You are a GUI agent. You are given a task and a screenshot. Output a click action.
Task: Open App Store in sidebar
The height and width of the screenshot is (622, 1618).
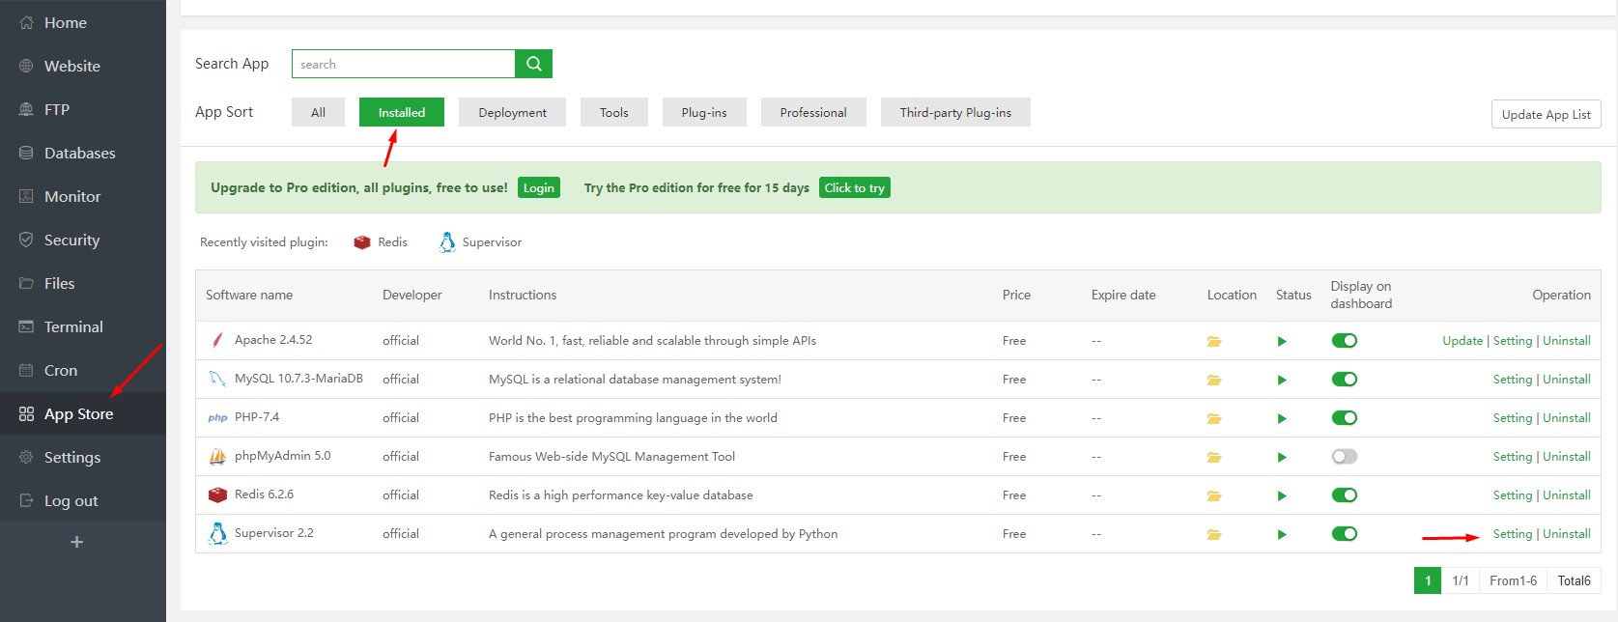coord(83,413)
